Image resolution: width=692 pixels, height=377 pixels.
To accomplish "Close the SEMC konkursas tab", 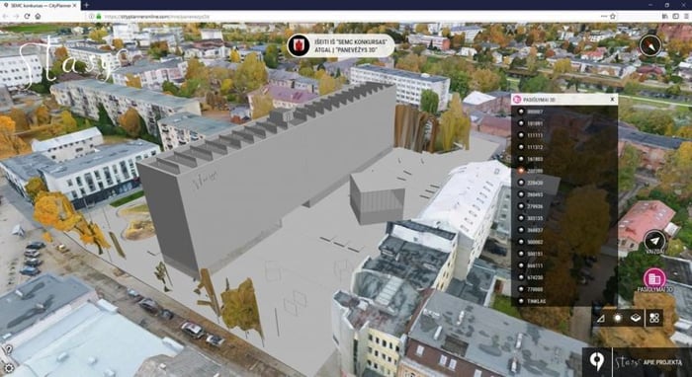I will tap(74, 5).
